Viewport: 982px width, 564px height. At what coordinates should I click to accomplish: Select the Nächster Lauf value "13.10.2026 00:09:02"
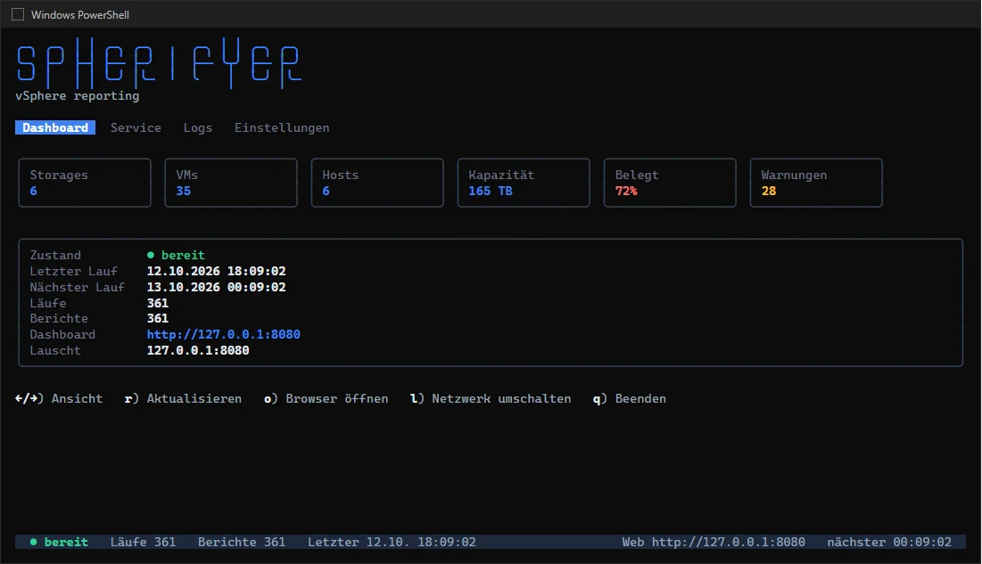coord(216,287)
